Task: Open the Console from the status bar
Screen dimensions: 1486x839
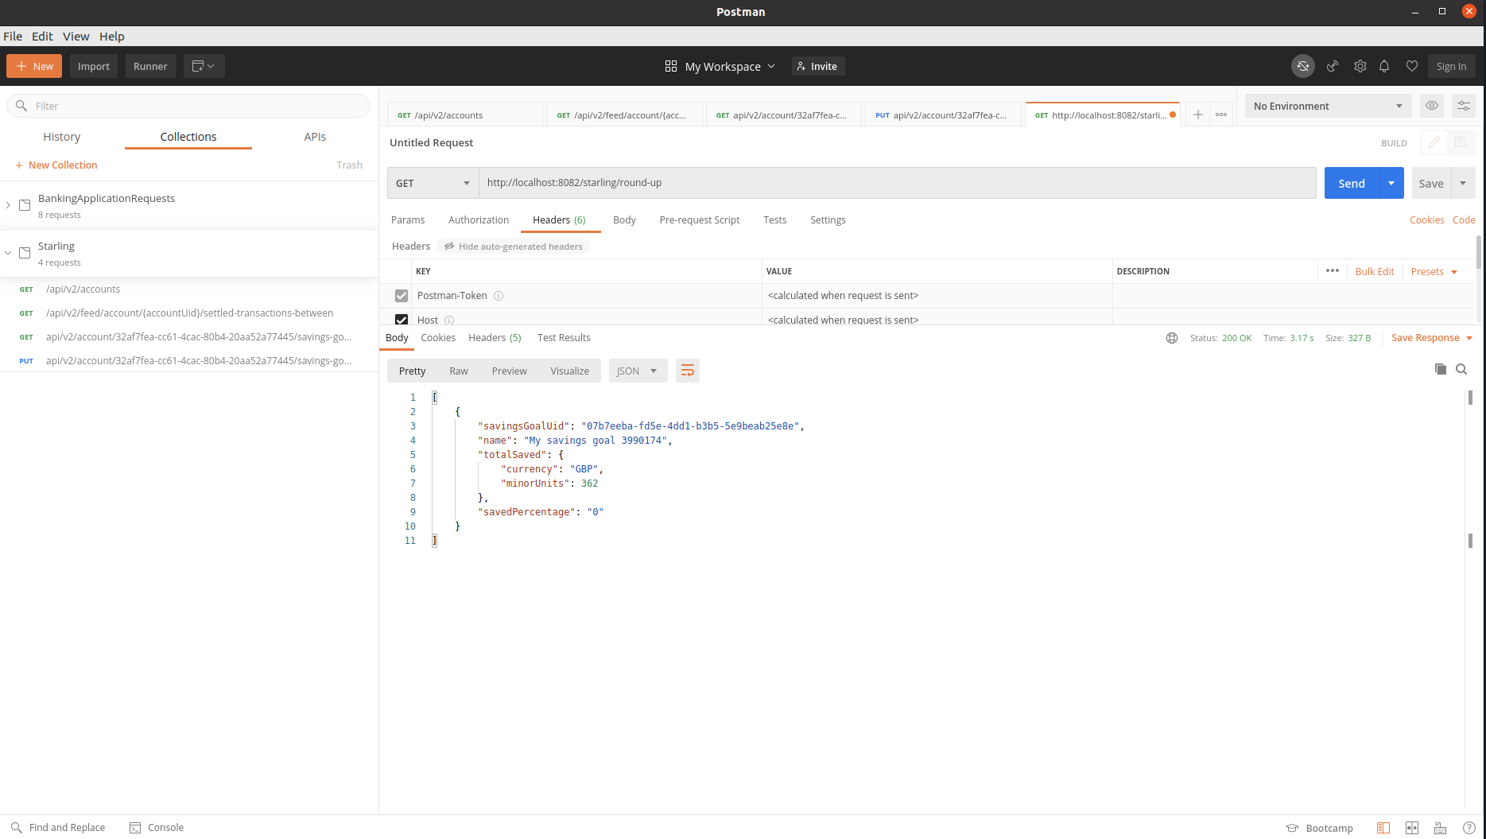Action: (157, 827)
